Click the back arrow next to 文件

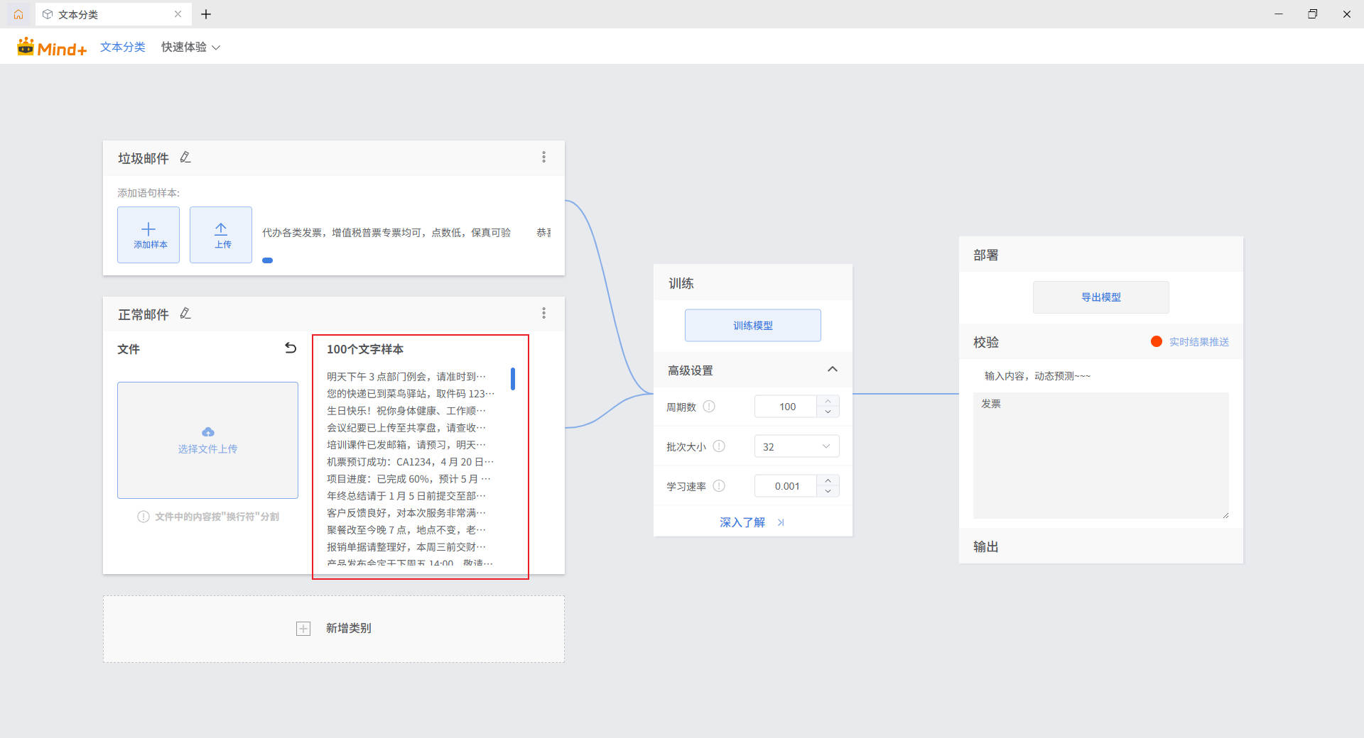click(x=291, y=348)
